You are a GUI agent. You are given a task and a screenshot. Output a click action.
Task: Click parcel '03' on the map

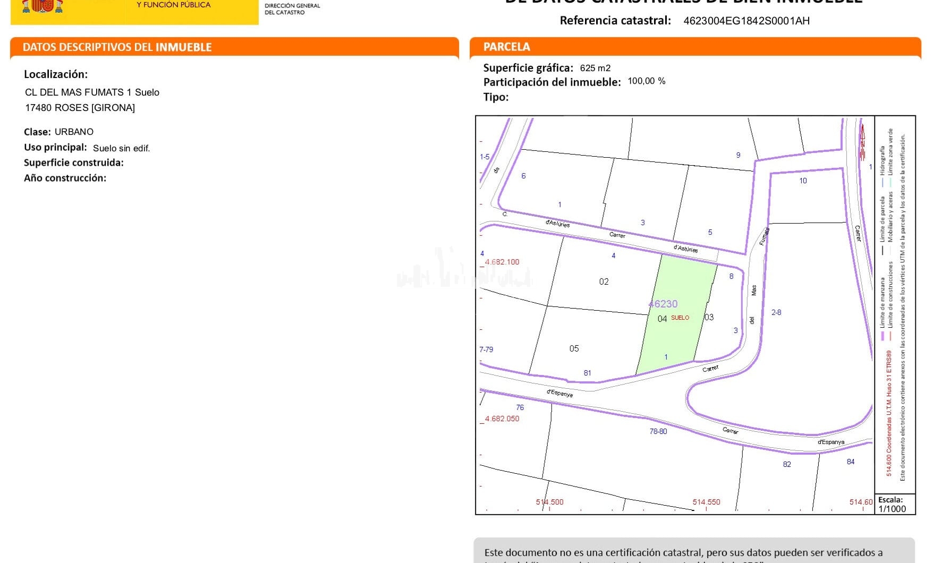tap(709, 317)
